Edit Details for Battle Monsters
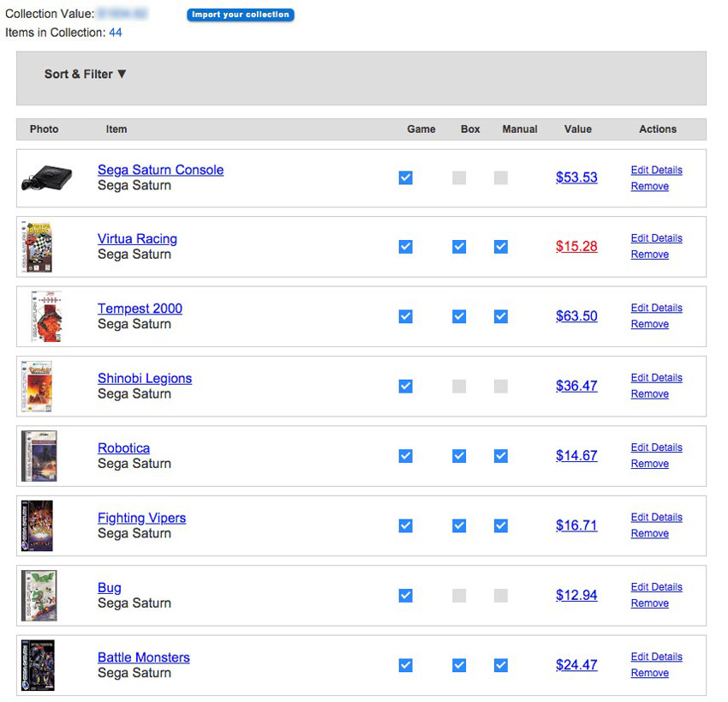Image resolution: width=728 pixels, height=702 pixels. [657, 657]
